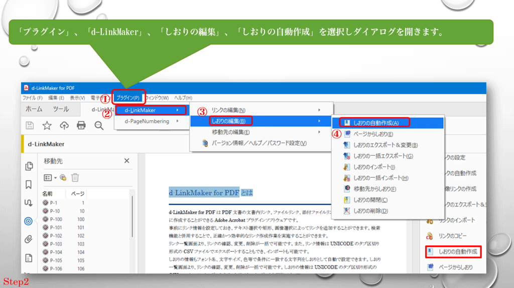Click the trash icon in 移動先 panel
This screenshot has width=514, height=288.
[75, 177]
